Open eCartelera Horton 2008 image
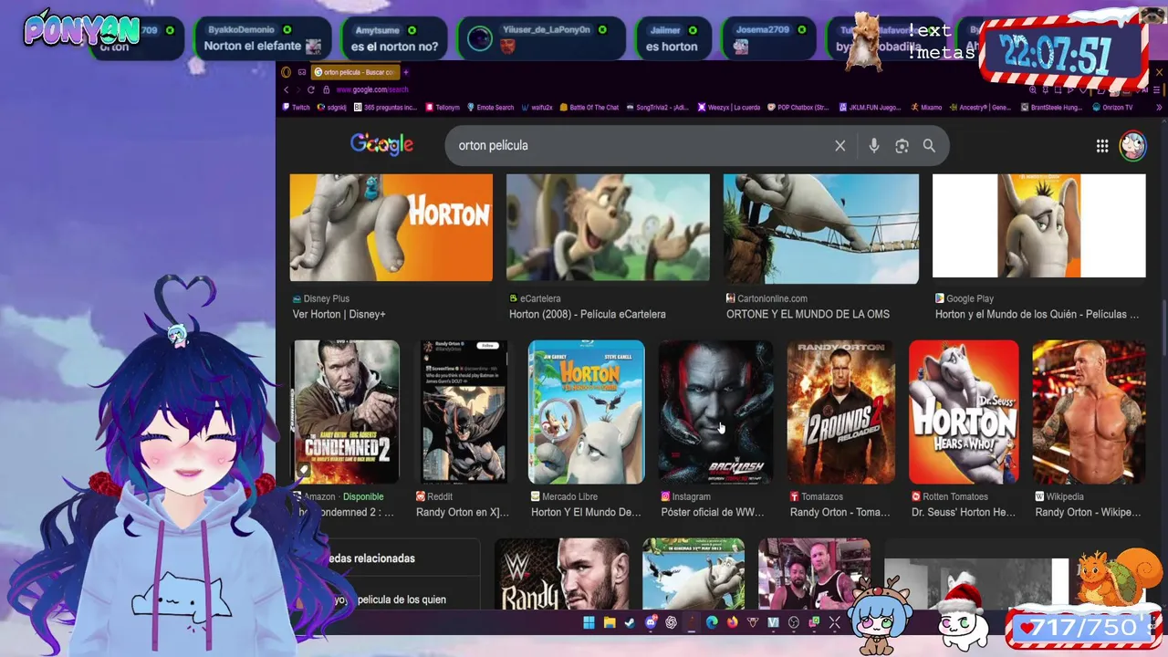Image resolution: width=1168 pixels, height=657 pixels. (x=608, y=228)
